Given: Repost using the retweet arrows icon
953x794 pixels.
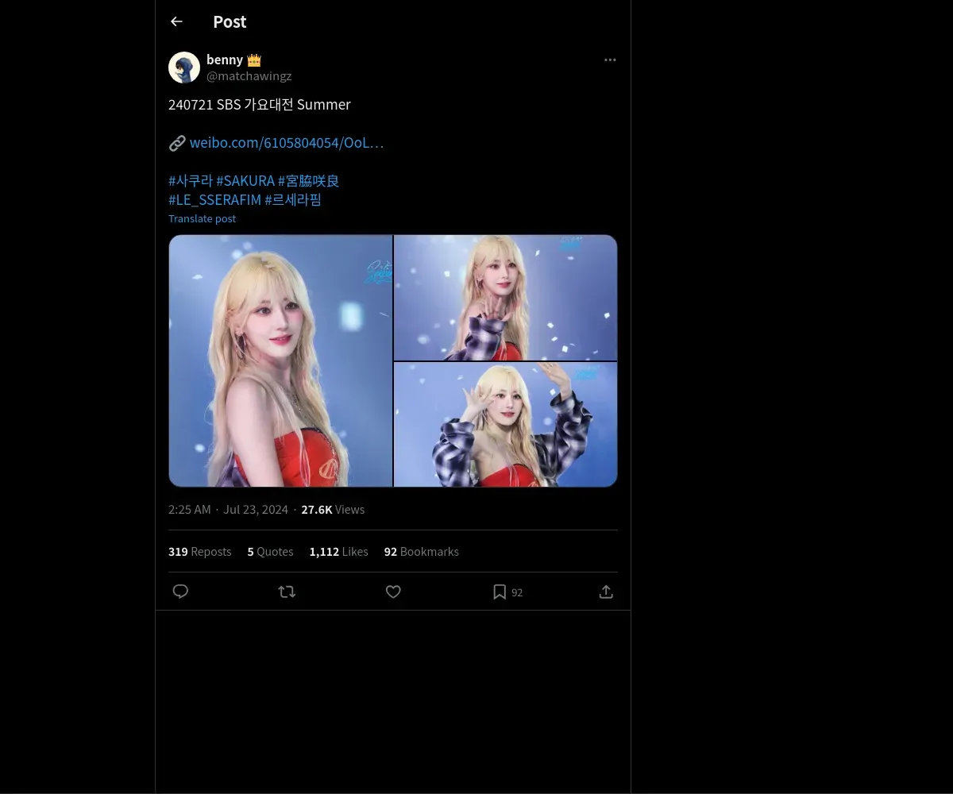Looking at the screenshot, I should pos(287,592).
